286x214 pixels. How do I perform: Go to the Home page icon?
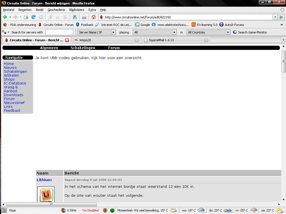click(93, 17)
